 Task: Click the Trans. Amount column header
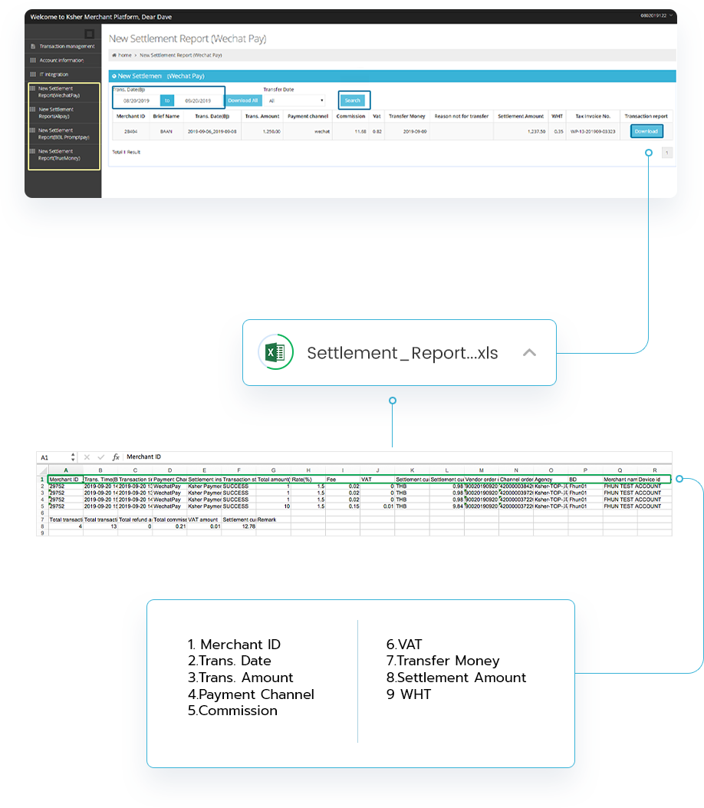point(262,117)
